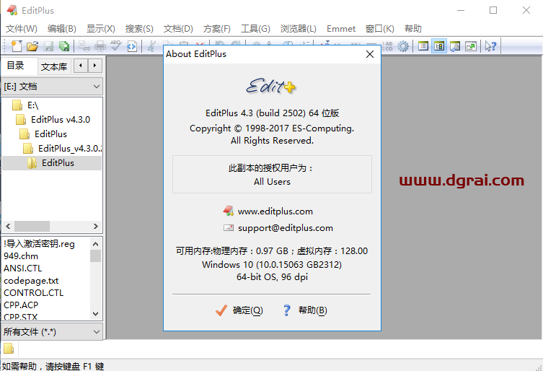Click the Save All toolbar icon

click(x=64, y=46)
